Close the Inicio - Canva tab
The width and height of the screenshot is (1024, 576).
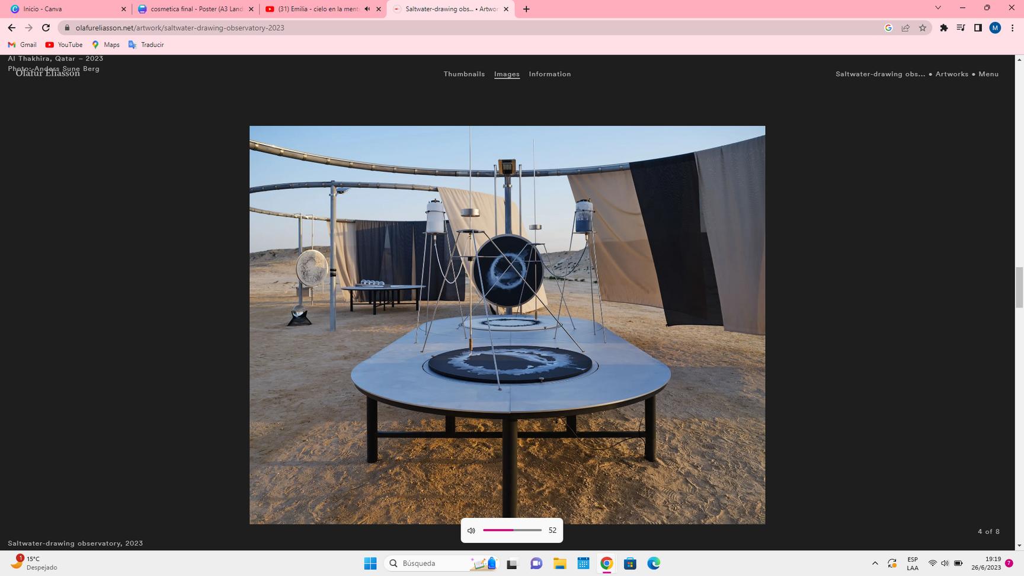123,9
